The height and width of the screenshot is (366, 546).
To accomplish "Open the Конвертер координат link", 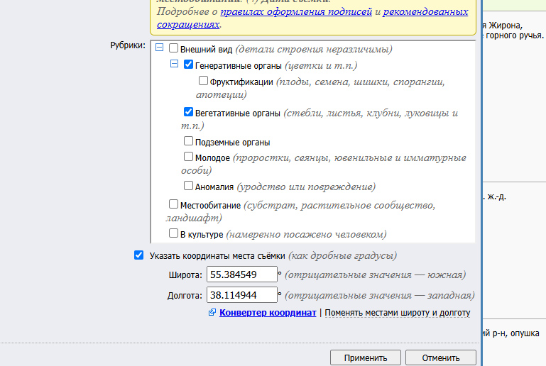I will pos(268,313).
